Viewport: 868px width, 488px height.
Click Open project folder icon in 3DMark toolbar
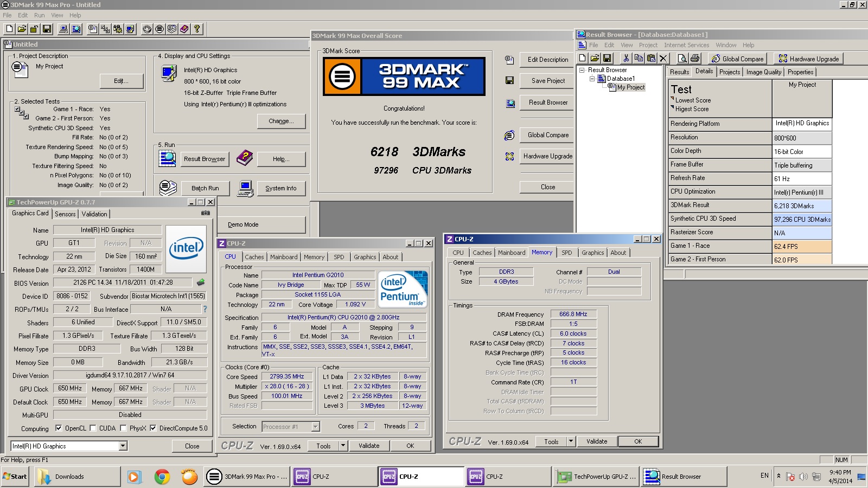click(22, 29)
